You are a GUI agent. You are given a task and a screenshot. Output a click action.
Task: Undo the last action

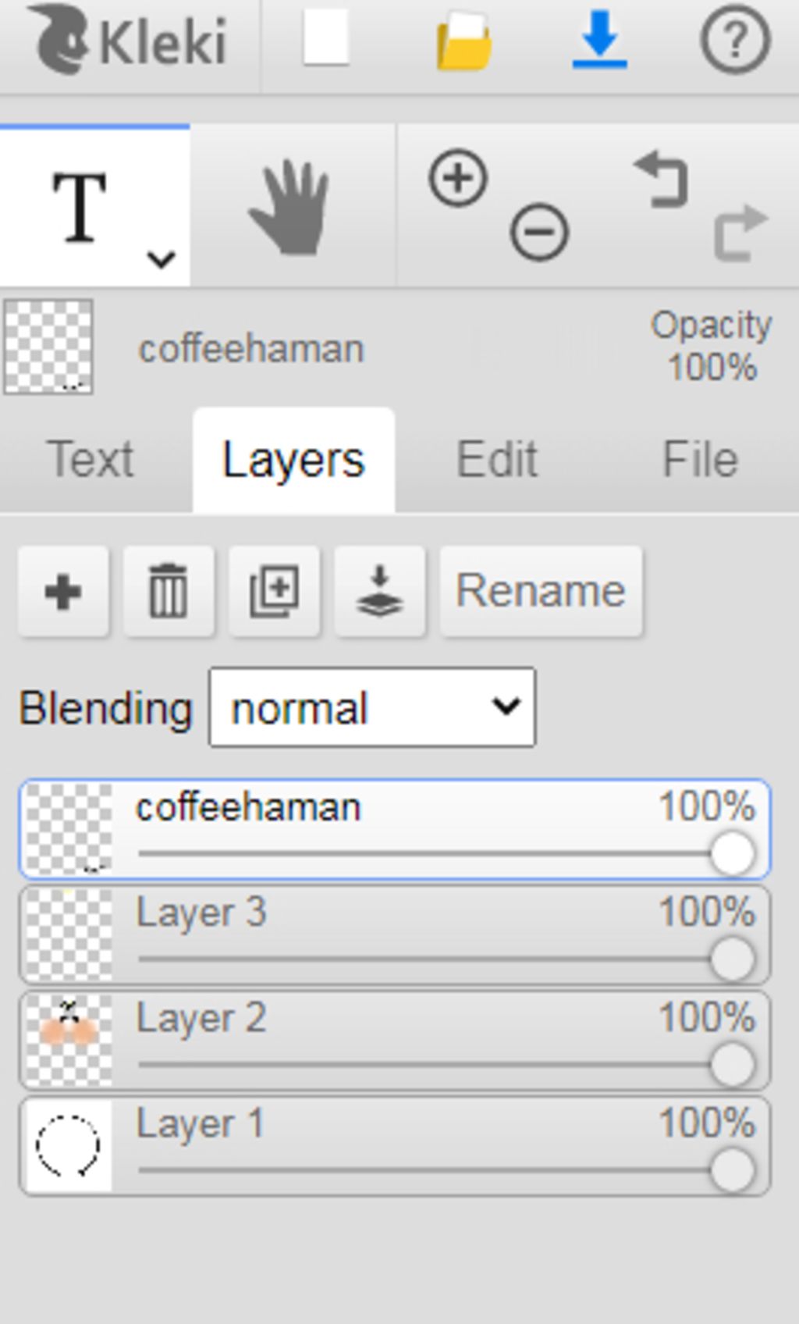click(x=662, y=180)
